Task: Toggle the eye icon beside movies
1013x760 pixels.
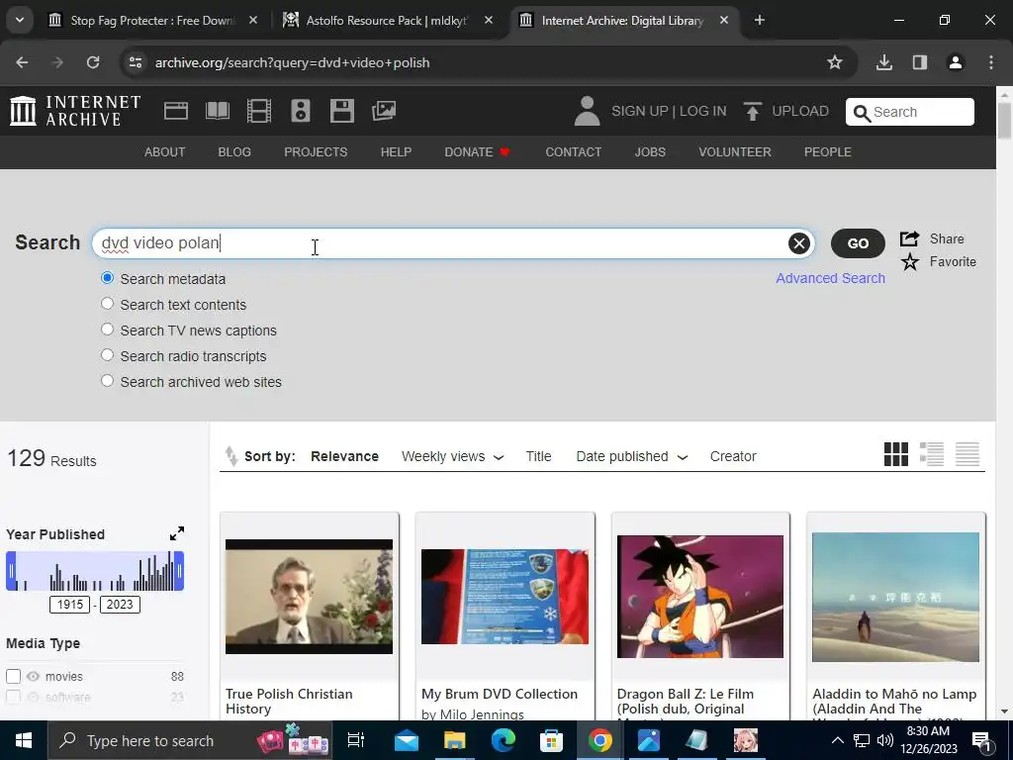Action: (33, 677)
